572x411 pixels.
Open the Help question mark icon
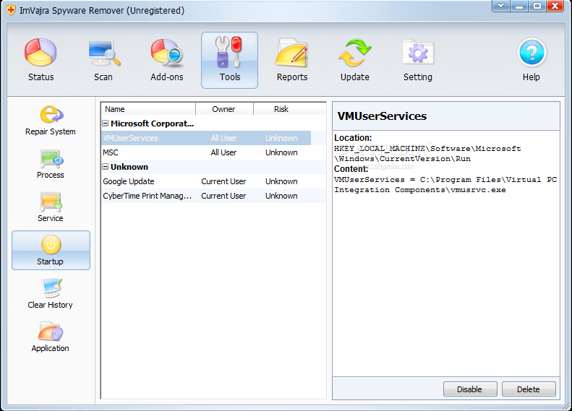pyautogui.click(x=532, y=53)
